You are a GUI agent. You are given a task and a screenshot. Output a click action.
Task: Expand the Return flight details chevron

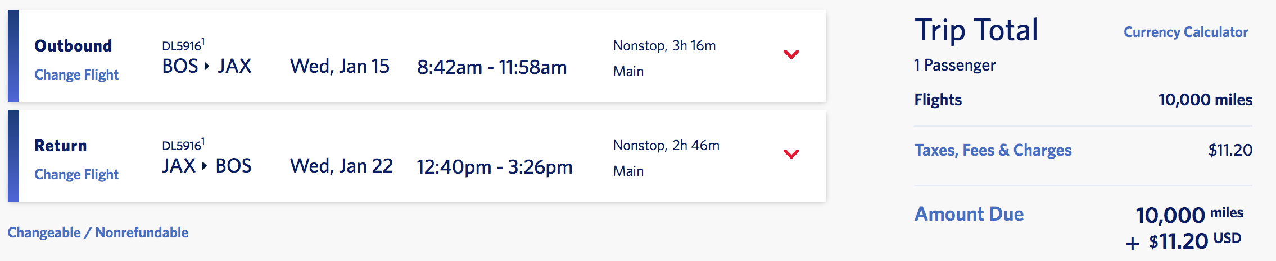[x=791, y=155]
